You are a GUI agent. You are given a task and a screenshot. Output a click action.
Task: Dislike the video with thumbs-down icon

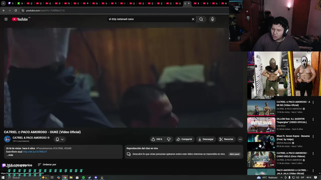coord(169,139)
